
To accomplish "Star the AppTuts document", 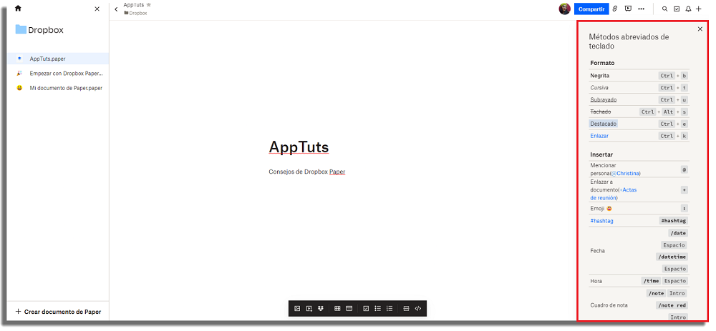I will [x=148, y=4].
